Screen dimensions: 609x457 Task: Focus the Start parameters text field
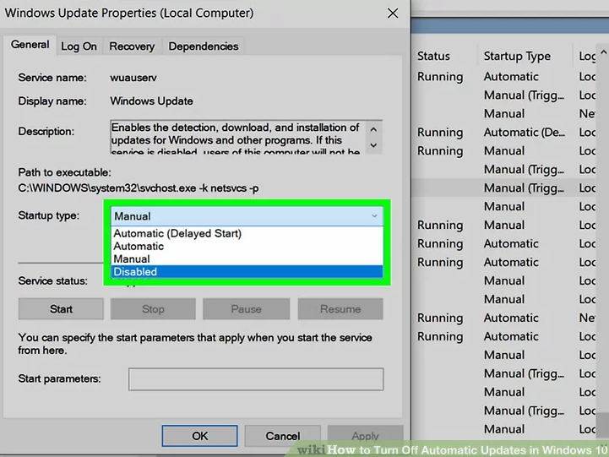click(x=255, y=379)
